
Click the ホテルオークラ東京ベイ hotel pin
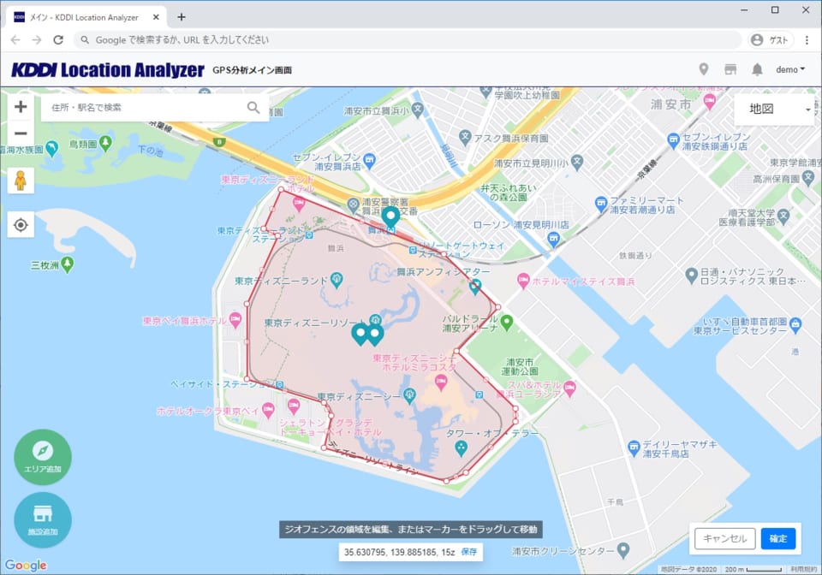tap(268, 411)
